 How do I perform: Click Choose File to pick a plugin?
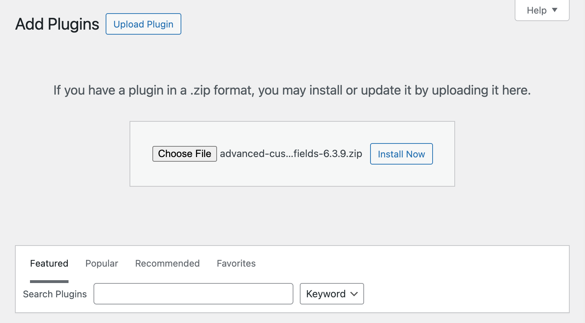[x=185, y=153]
